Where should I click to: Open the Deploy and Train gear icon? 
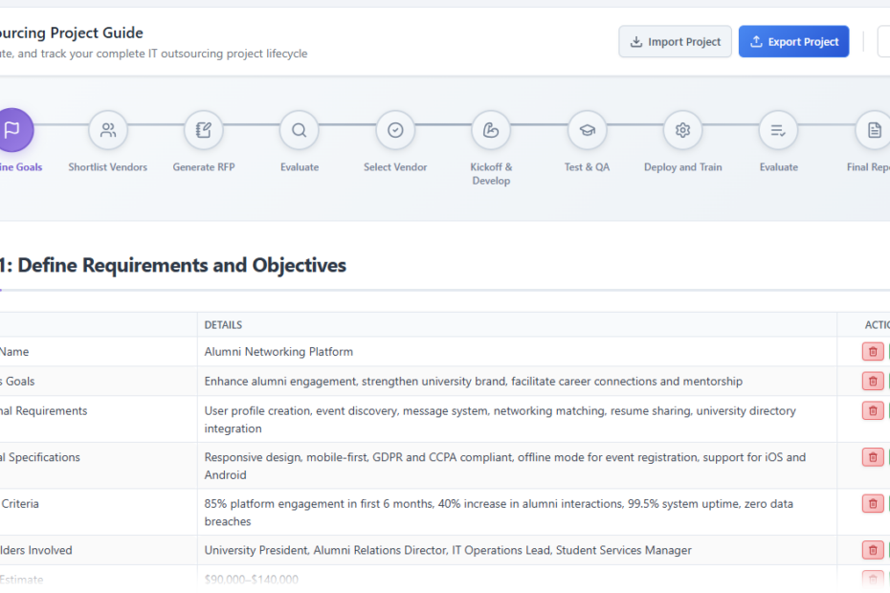coord(682,130)
